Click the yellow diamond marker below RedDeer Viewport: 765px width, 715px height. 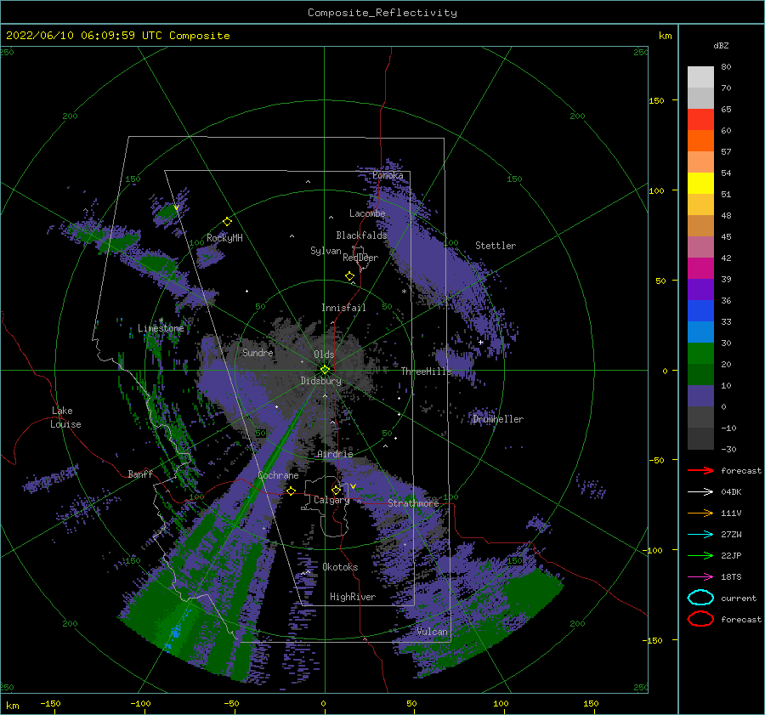click(349, 276)
